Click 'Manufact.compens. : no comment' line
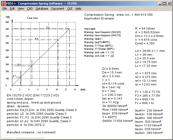The height and width of the screenshot is (140, 173). [x=31, y=132]
